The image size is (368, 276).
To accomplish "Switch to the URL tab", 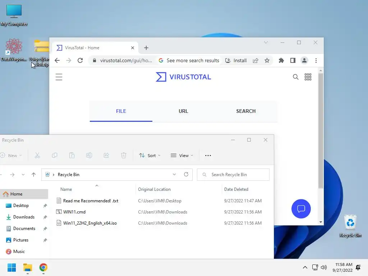I will point(183,111).
